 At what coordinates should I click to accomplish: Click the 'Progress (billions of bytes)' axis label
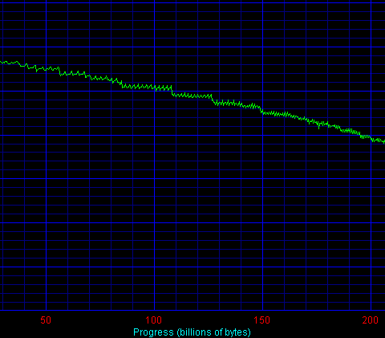192,332
